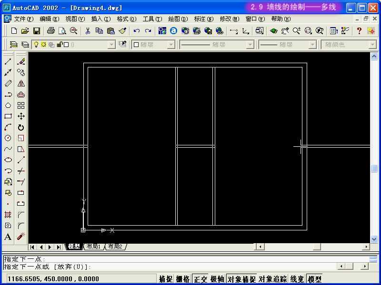Open the layer list dropdown
381x285 pixels.
pyautogui.click(x=111, y=45)
